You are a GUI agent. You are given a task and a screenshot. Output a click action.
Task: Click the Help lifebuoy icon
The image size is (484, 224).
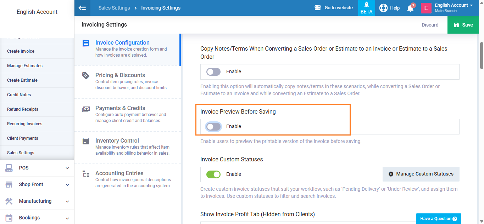coord(383,8)
